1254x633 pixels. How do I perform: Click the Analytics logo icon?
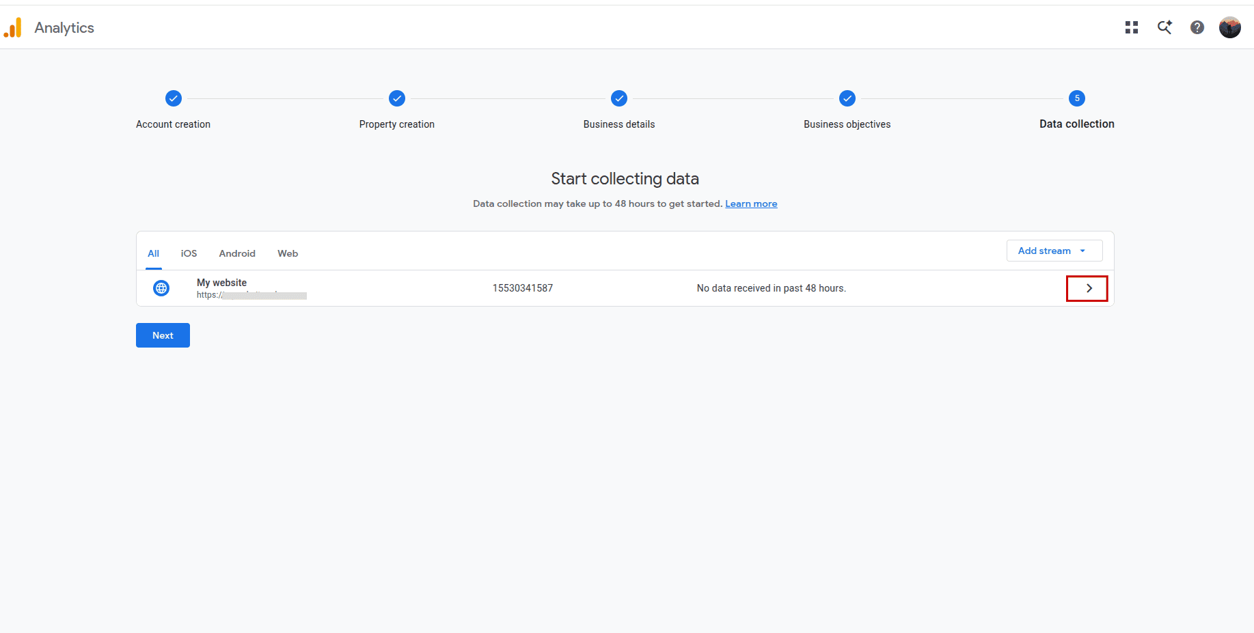(12, 27)
